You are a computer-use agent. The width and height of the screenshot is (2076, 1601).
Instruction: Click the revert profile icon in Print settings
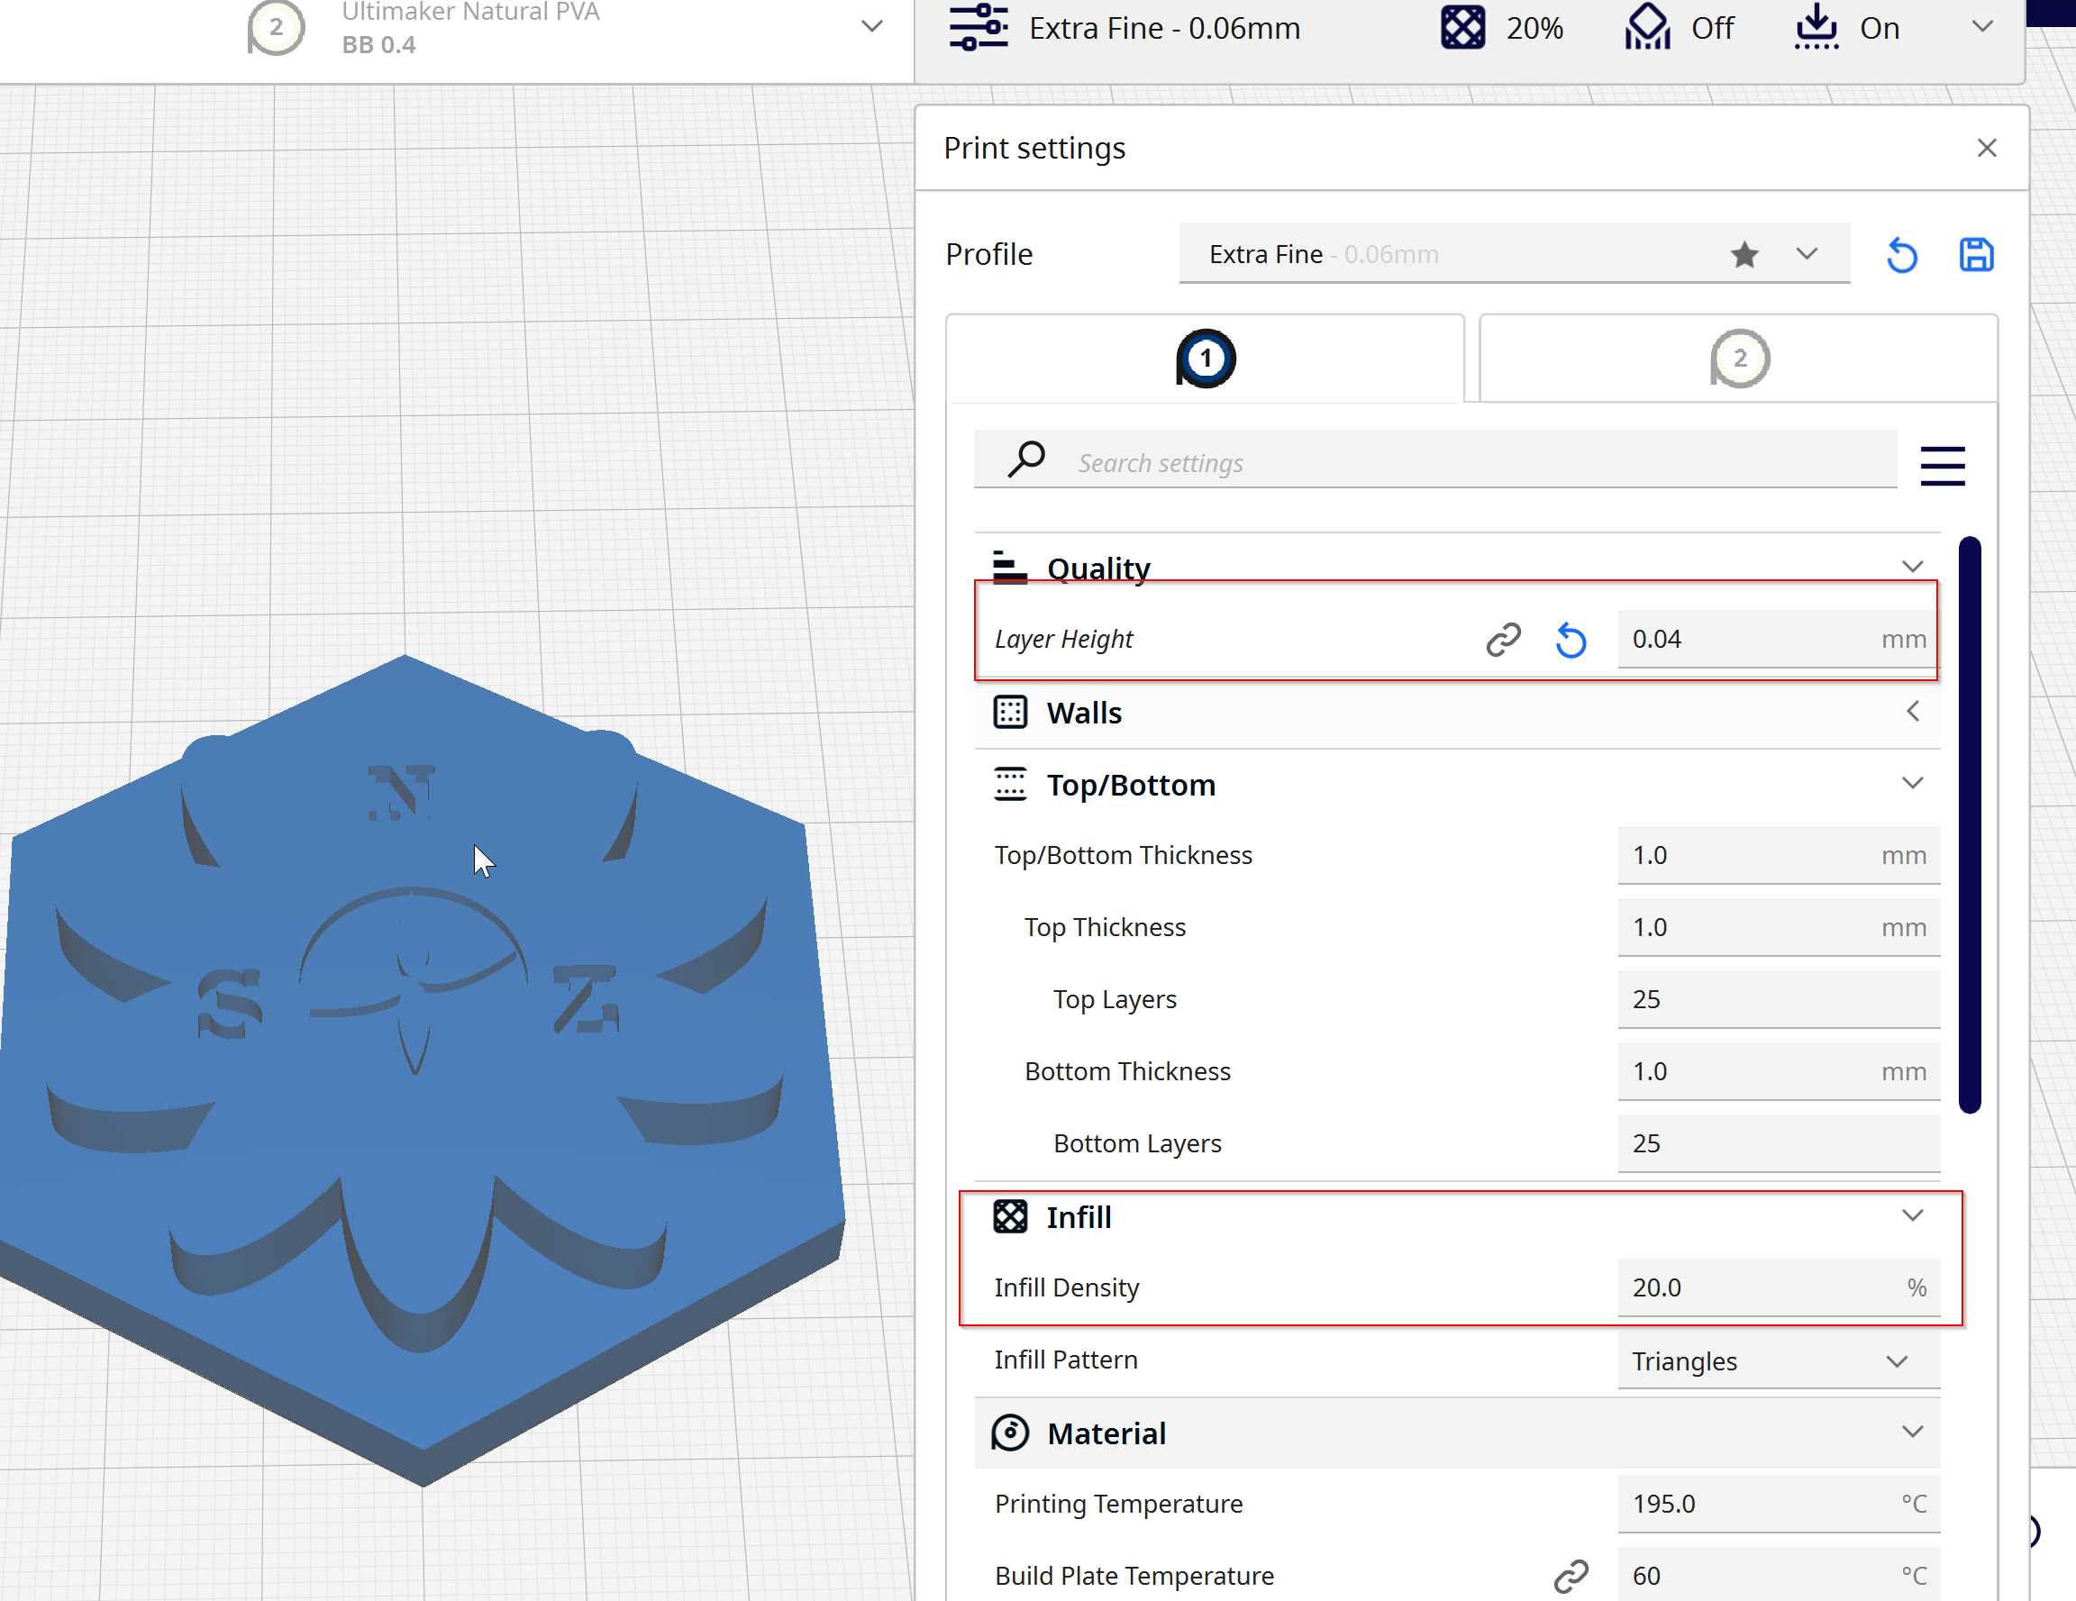point(1901,254)
